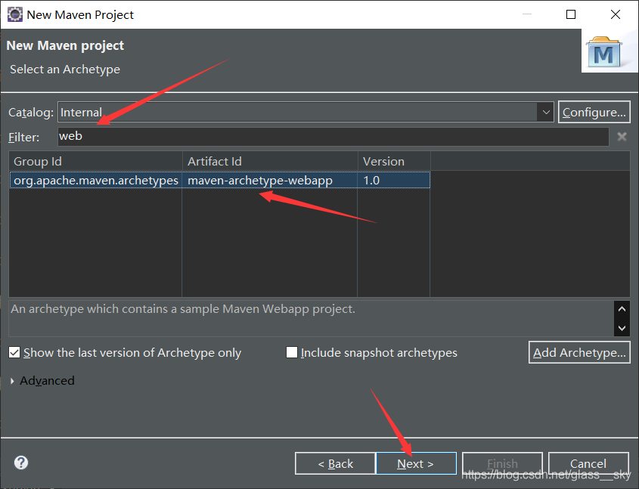Image resolution: width=639 pixels, height=489 pixels.
Task: Proceed with the Next > button
Action: tap(416, 463)
